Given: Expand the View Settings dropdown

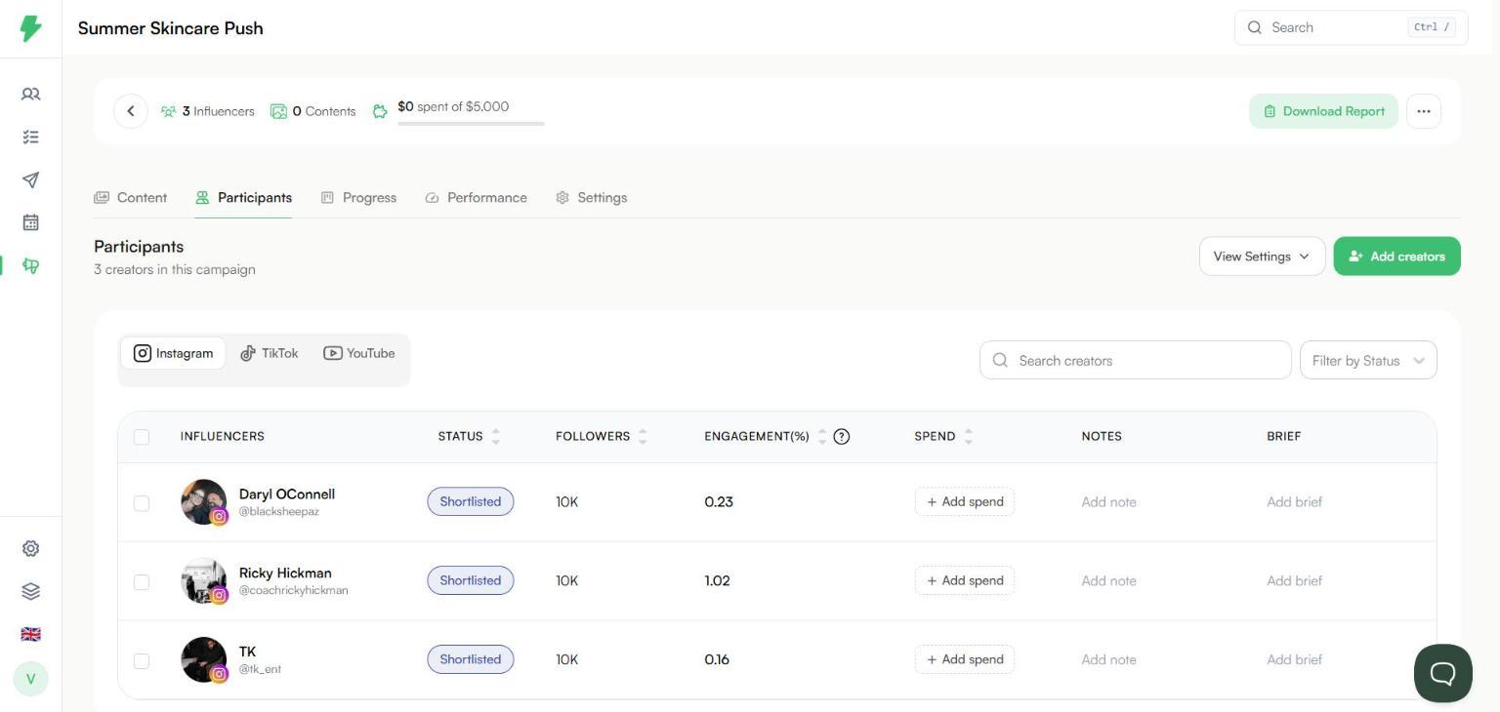Looking at the screenshot, I should pyautogui.click(x=1262, y=257).
